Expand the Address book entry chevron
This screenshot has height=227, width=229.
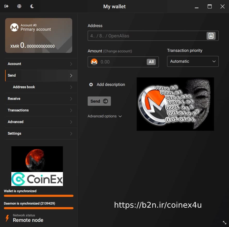pos(71,87)
